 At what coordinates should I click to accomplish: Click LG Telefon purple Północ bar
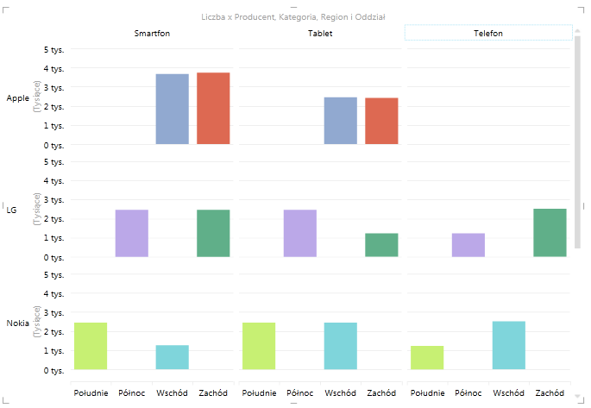[468, 245]
